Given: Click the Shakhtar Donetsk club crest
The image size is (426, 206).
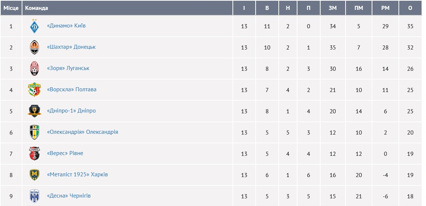Looking at the screenshot, I should pos(35,47).
